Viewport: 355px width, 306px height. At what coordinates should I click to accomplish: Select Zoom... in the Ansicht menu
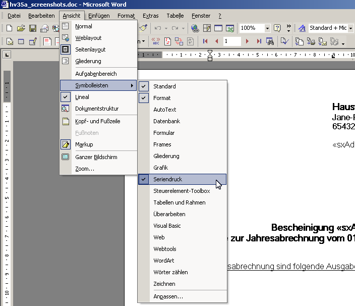[x=98, y=169]
